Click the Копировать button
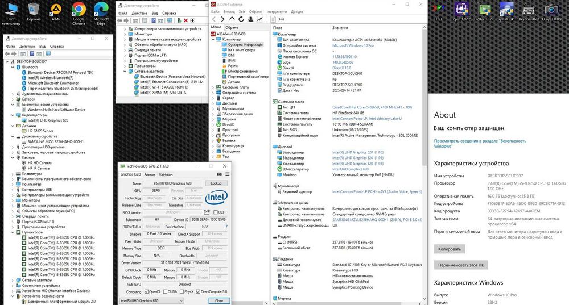This screenshot has width=569, height=305. tap(449, 249)
